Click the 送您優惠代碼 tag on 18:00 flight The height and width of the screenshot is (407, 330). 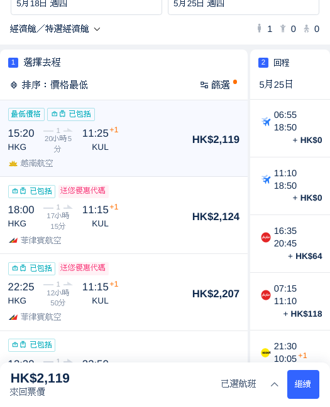[83, 191]
